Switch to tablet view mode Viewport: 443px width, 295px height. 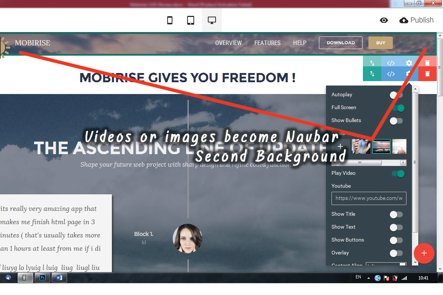[190, 20]
